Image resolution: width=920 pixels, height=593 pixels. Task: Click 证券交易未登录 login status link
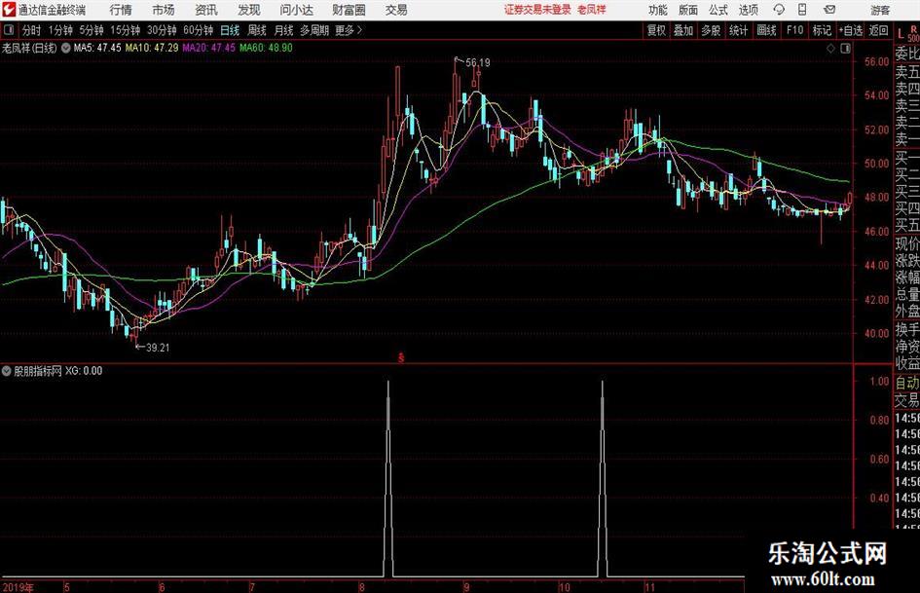click(x=537, y=10)
